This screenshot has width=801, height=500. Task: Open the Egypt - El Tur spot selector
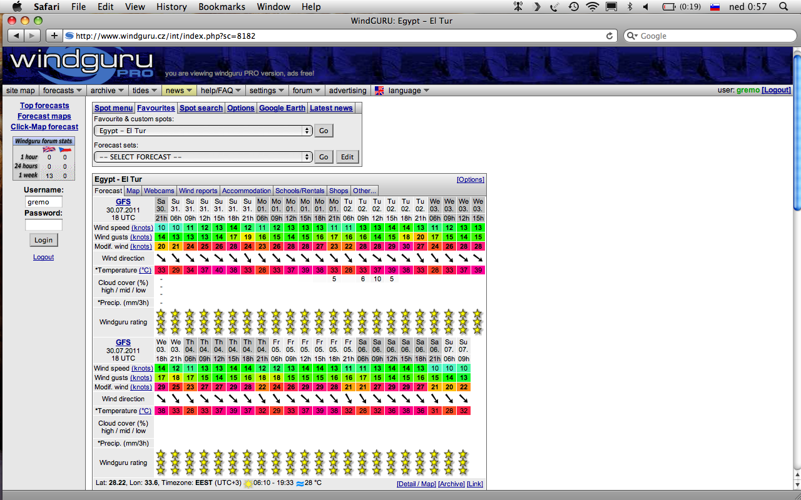(x=203, y=131)
